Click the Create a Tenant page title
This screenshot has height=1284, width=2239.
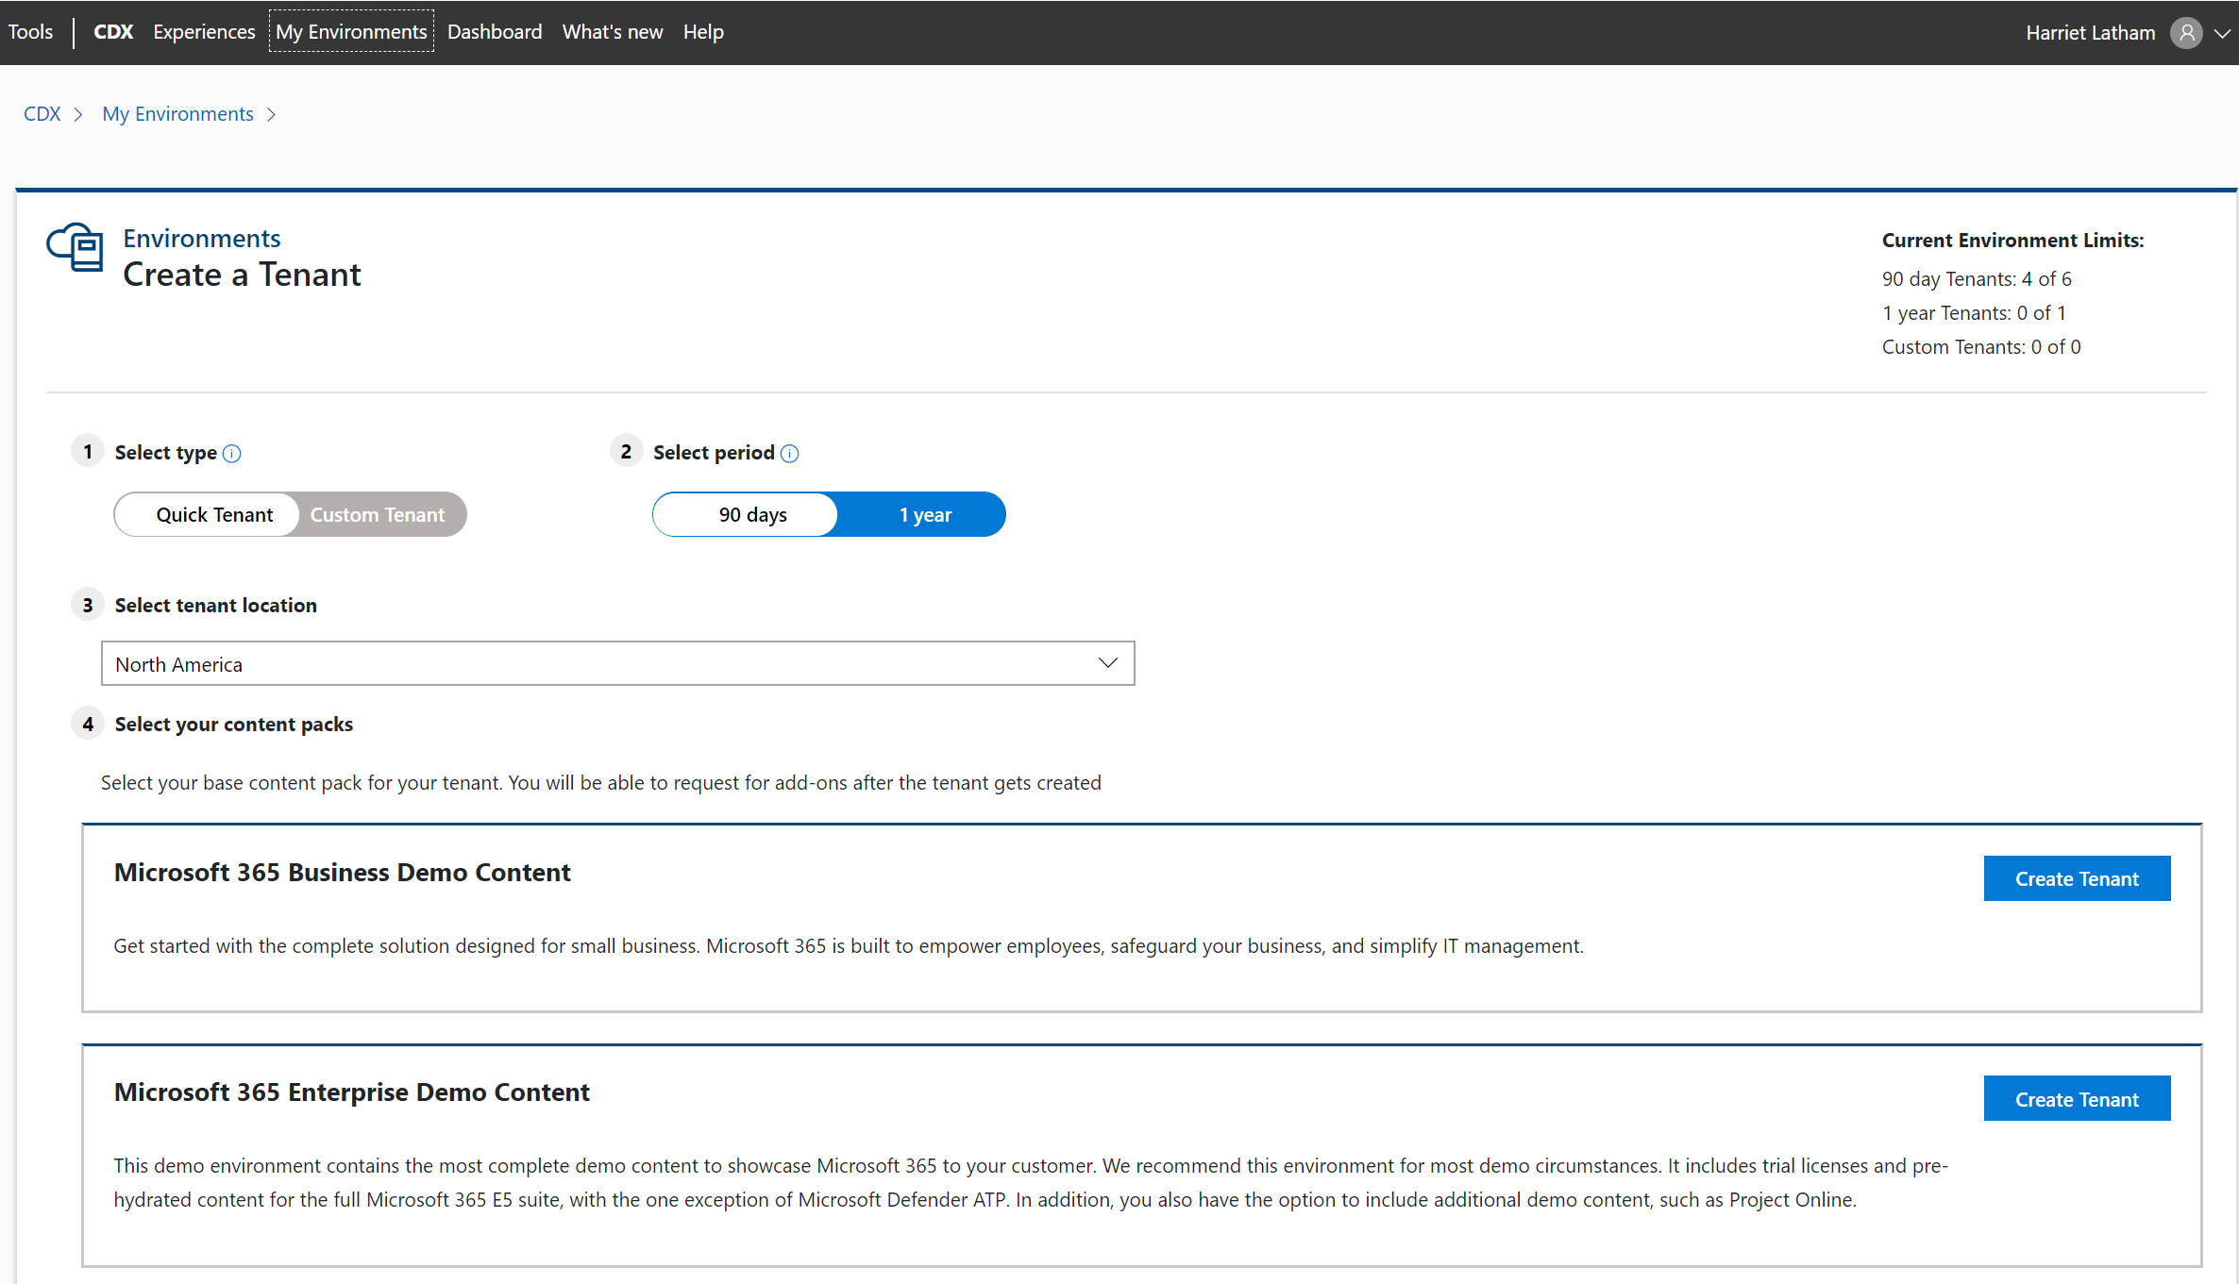click(242, 275)
